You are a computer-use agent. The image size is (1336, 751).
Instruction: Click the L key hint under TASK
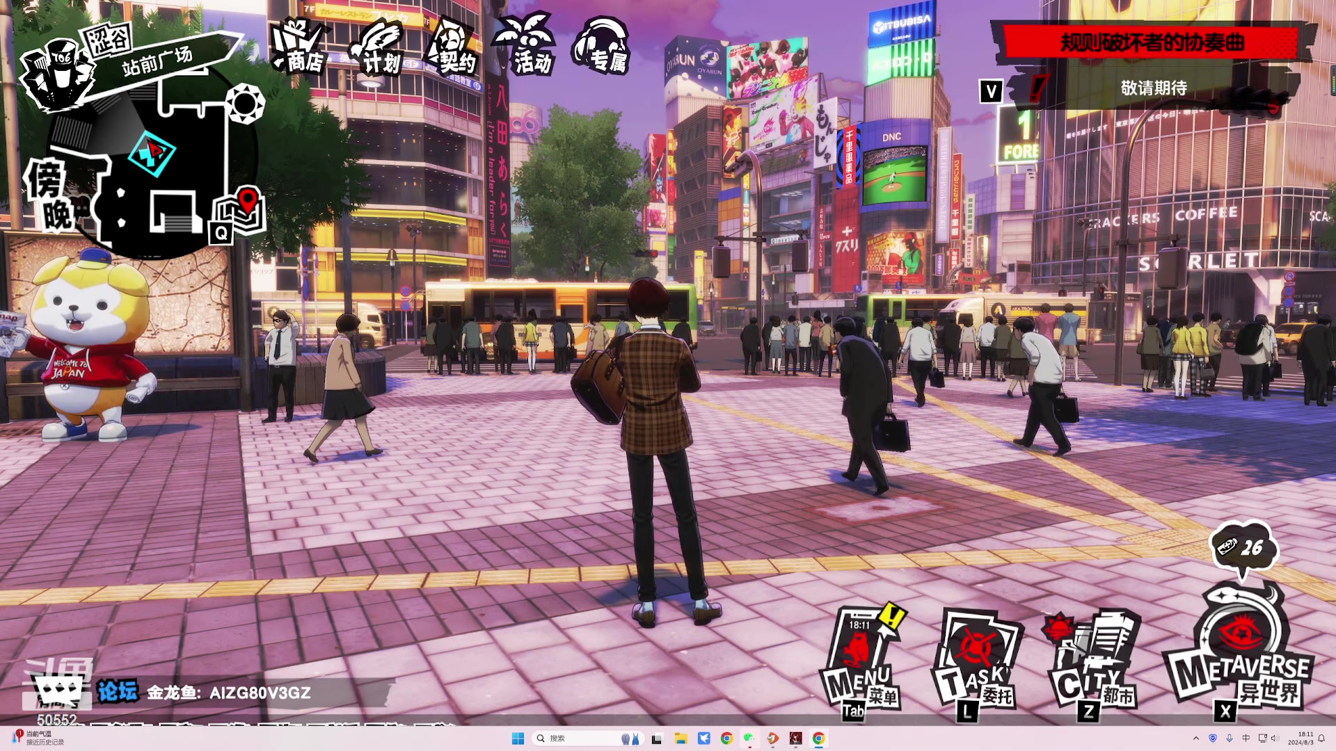[x=967, y=711]
